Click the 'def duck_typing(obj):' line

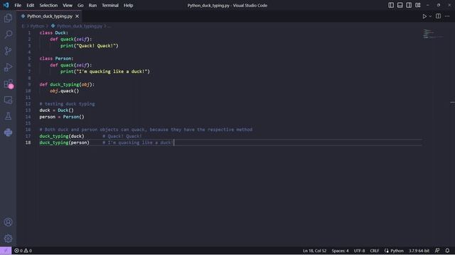point(67,84)
